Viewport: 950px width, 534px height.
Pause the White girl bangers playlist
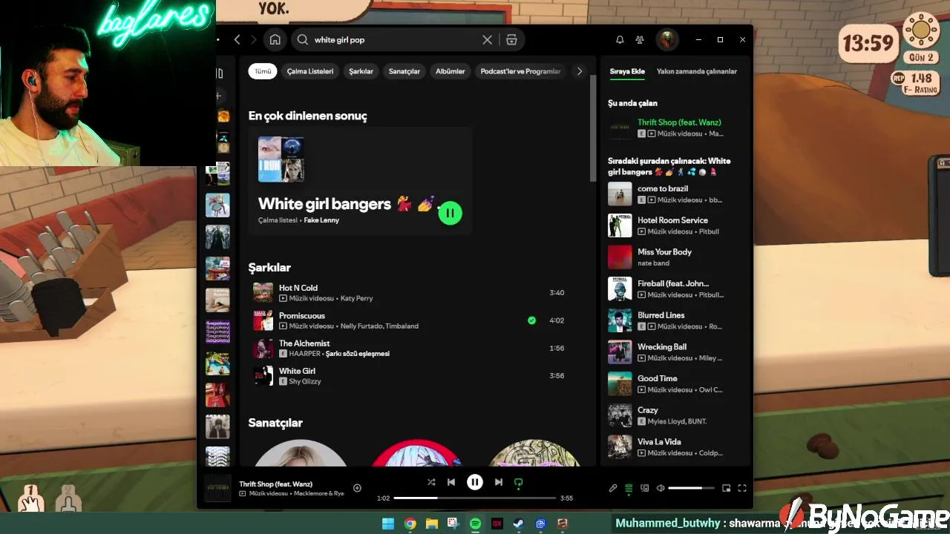pos(450,213)
